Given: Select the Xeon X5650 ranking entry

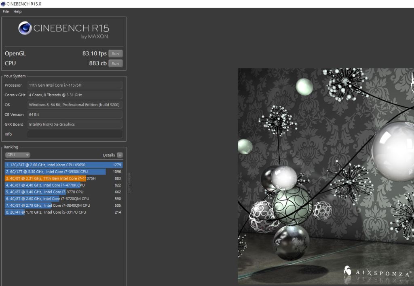Looking at the screenshot, I should tap(63, 165).
